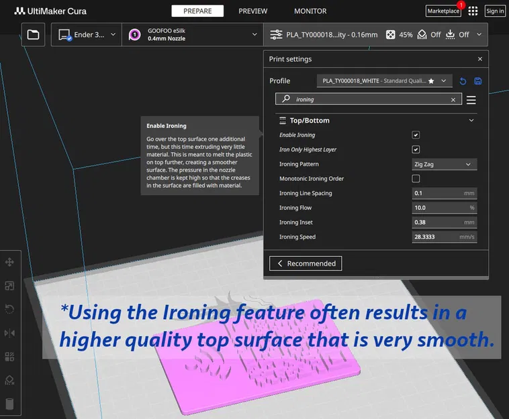Open the Marketplace
Image resolution: width=509 pixels, height=419 pixels.
(x=443, y=11)
